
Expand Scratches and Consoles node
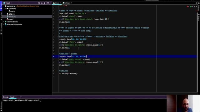[x=3, y=24]
